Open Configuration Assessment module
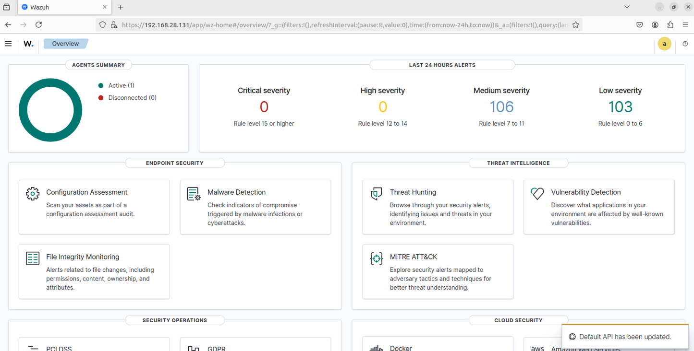 (x=94, y=207)
